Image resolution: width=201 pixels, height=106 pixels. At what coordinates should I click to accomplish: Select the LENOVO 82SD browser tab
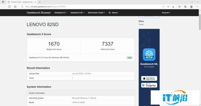pyautogui.click(x=22, y=2)
